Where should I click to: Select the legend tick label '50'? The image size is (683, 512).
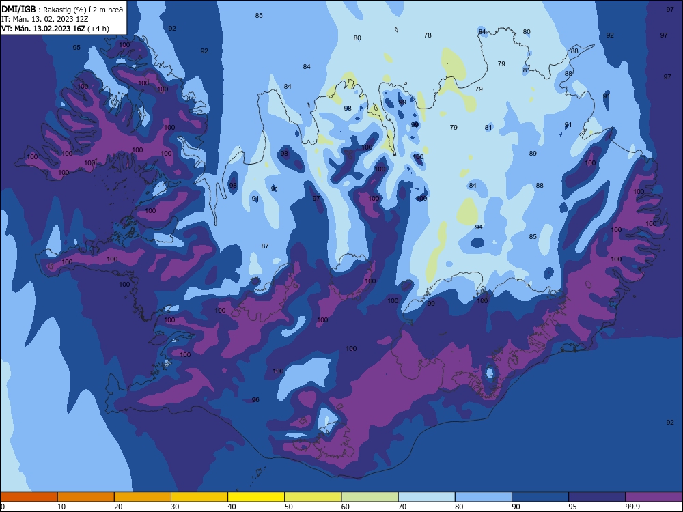288,507
